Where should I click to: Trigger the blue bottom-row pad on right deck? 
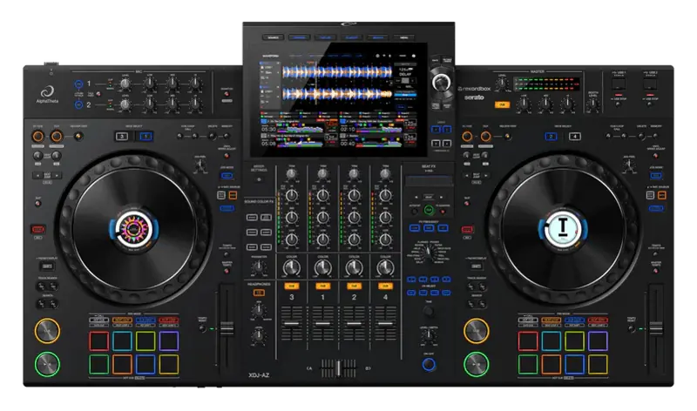click(x=574, y=364)
